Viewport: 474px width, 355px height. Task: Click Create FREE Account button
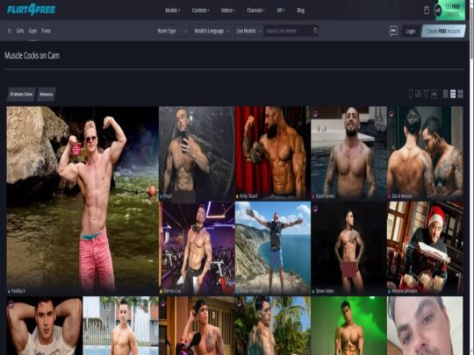[x=443, y=31]
